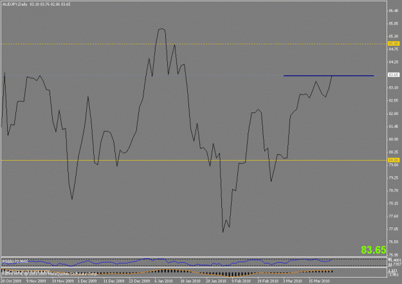Image resolution: width=402 pixels, height=284 pixels.
Task: Click the 80.90 price axis label
Action: tap(394, 139)
